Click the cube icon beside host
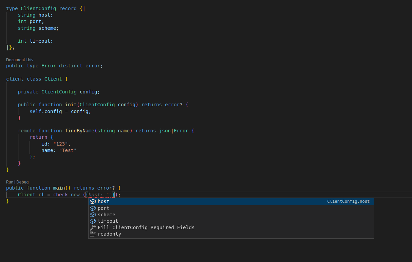This screenshot has height=262, width=412. pos(93,201)
